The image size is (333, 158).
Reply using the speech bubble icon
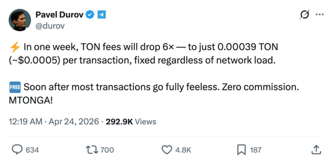(x=17, y=149)
